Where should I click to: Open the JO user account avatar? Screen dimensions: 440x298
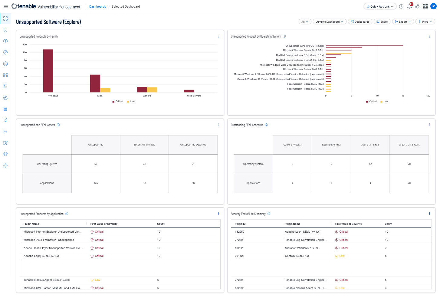coord(433,6)
